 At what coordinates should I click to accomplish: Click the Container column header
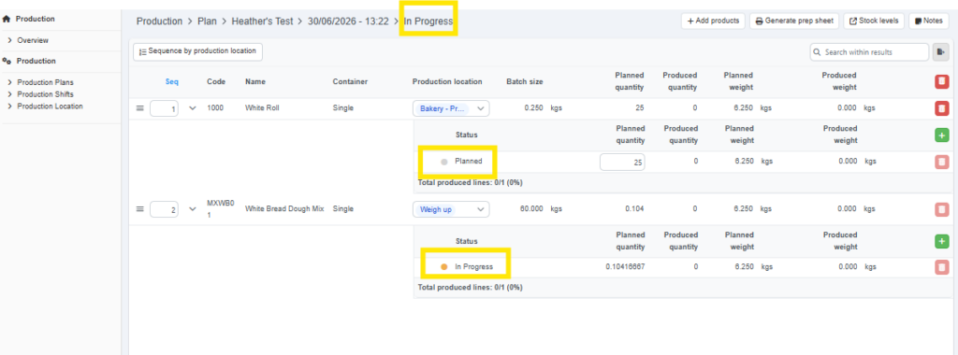click(x=350, y=81)
